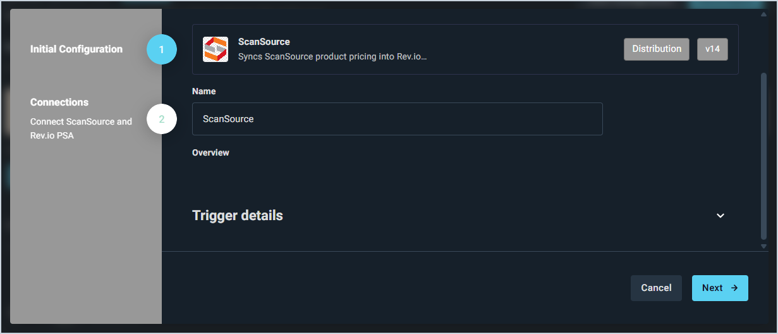Click the Connect ScanSource and Rev.io PSA text
The image size is (778, 334).
81,128
